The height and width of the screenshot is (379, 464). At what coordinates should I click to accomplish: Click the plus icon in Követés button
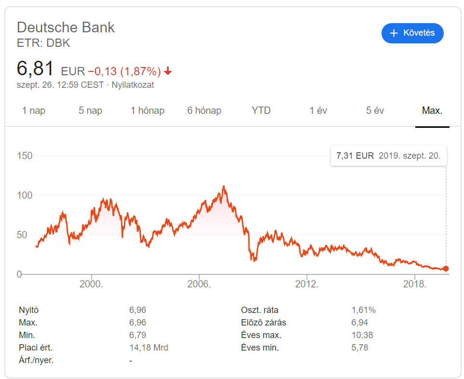click(394, 33)
